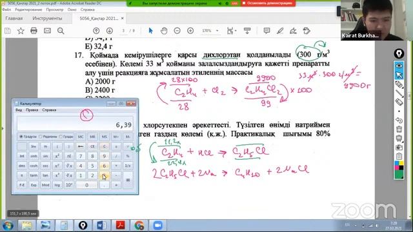Screen dimensions: 413x232
Task: Click the backspace arrow key on calculator
Action: click(x=81, y=146)
